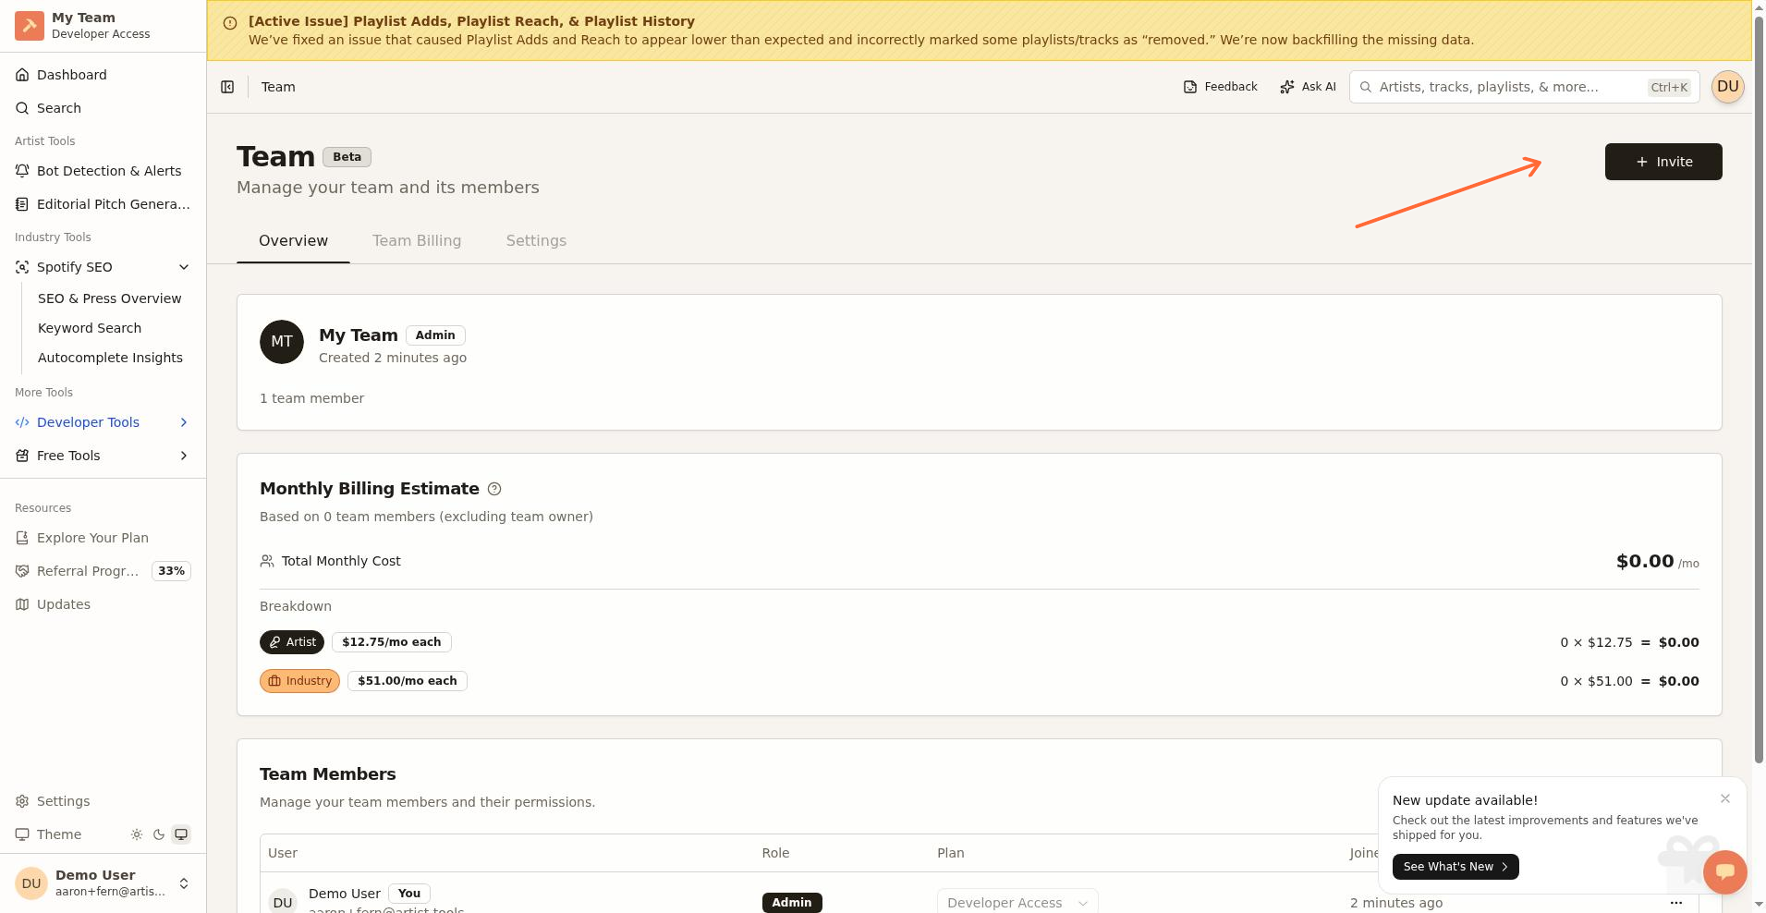Switch to light theme sun icon
Screen dimensions: 1766x913
137,834
